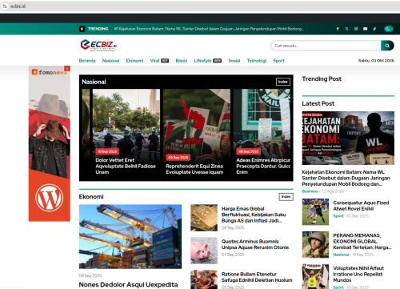Open 'Quotes Arminus Buomnis' article

[x=255, y=244]
